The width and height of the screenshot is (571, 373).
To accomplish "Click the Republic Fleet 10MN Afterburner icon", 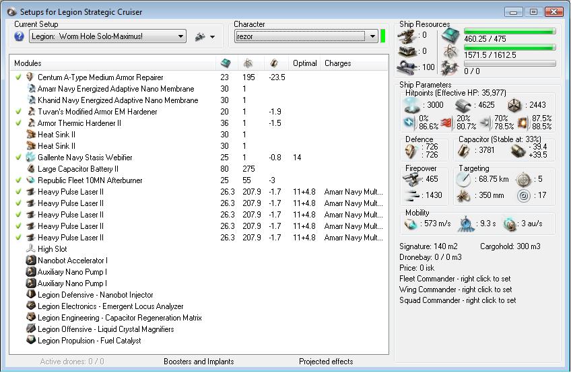I will [x=30, y=180].
